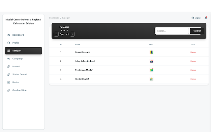Click the Donasi Bencana name cell
Image resolution: width=211 pixels, height=132 pixels.
click(x=83, y=52)
